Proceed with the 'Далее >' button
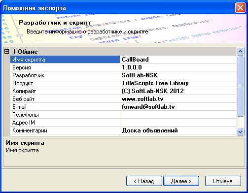The image size is (248, 193). point(181,181)
